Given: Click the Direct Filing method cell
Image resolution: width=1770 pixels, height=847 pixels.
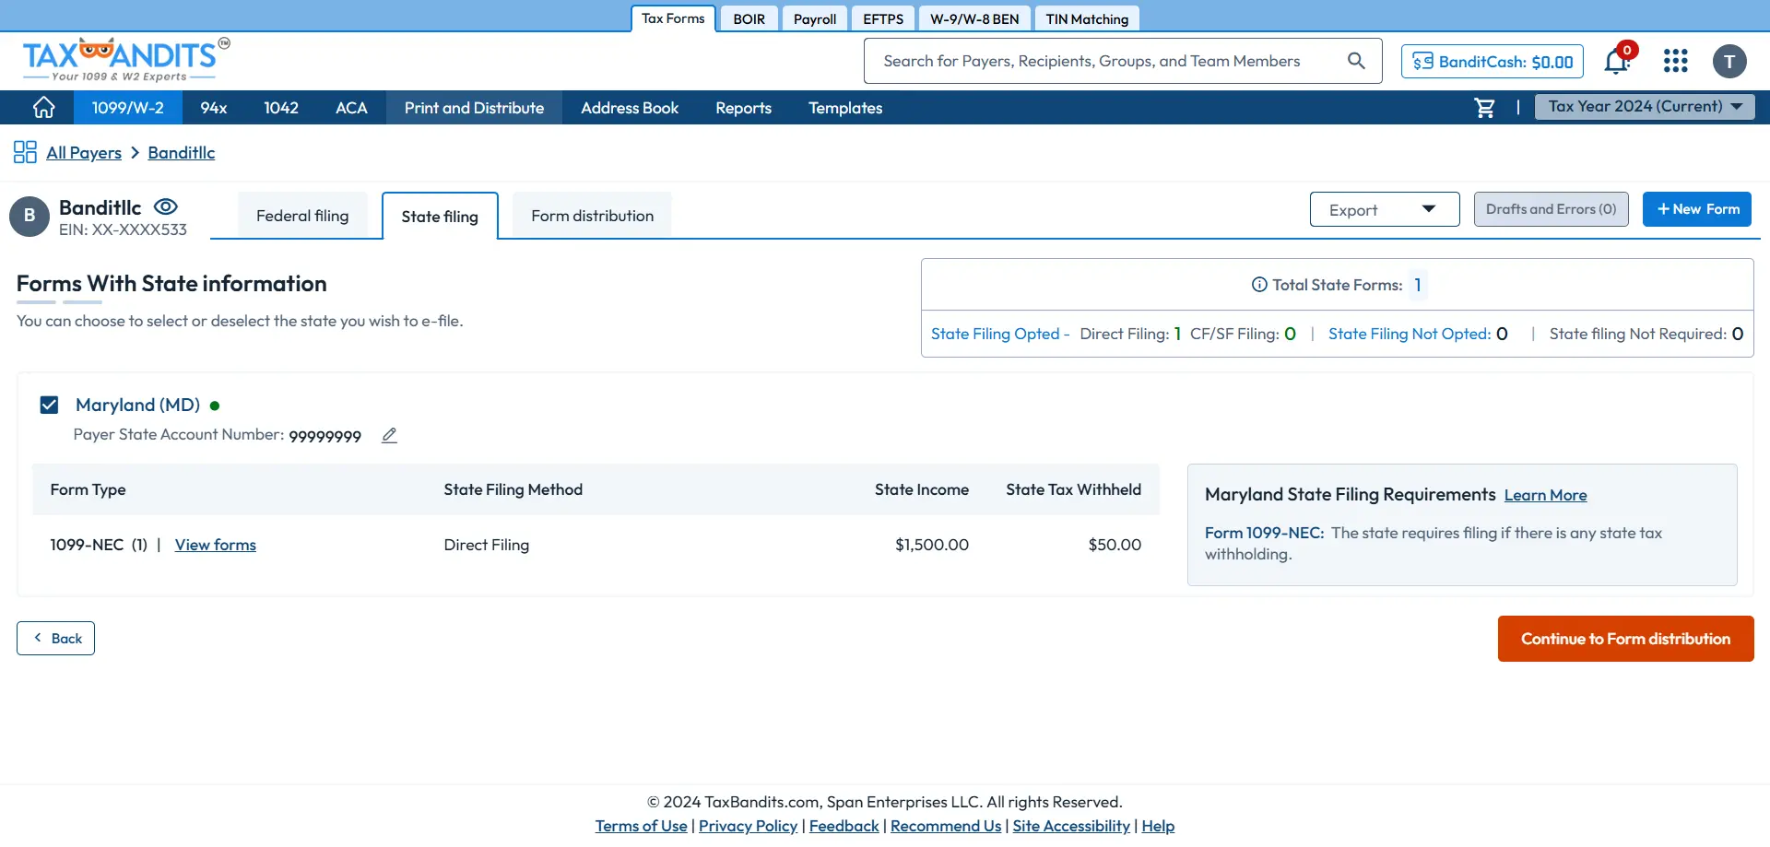Looking at the screenshot, I should pyautogui.click(x=487, y=545).
